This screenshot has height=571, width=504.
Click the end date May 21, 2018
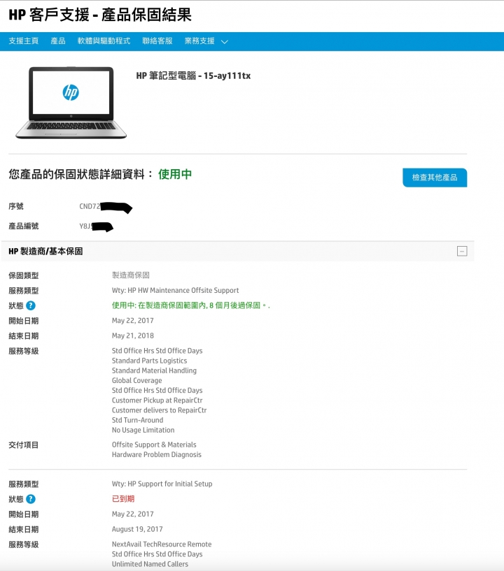(133, 335)
